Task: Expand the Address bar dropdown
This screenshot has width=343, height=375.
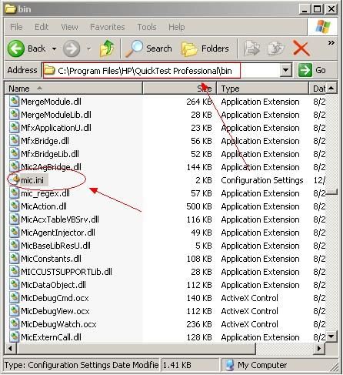Action: click(x=285, y=70)
